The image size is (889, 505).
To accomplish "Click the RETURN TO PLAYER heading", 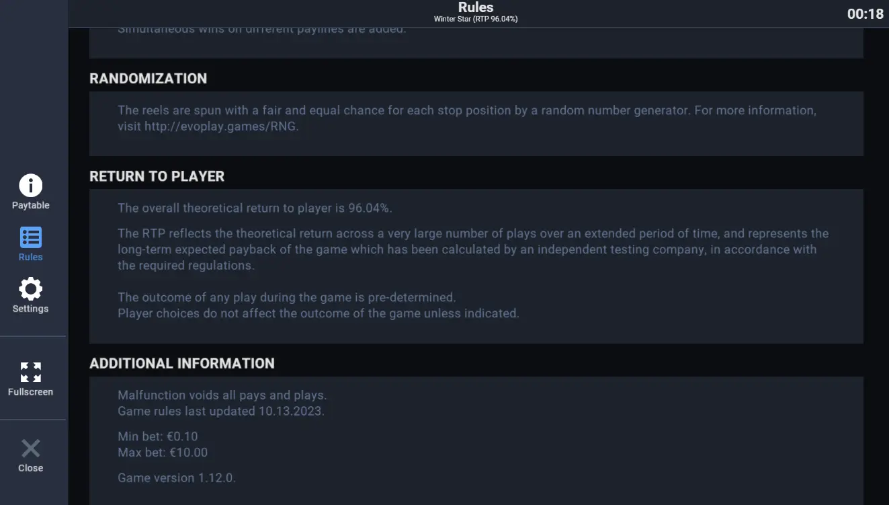I will pos(157,176).
